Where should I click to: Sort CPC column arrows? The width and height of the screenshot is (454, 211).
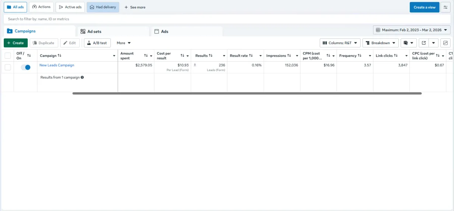[438, 56]
